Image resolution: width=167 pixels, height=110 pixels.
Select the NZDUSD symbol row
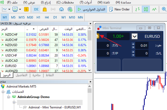point(44,45)
